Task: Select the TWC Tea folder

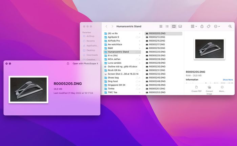Action: click(x=122, y=92)
